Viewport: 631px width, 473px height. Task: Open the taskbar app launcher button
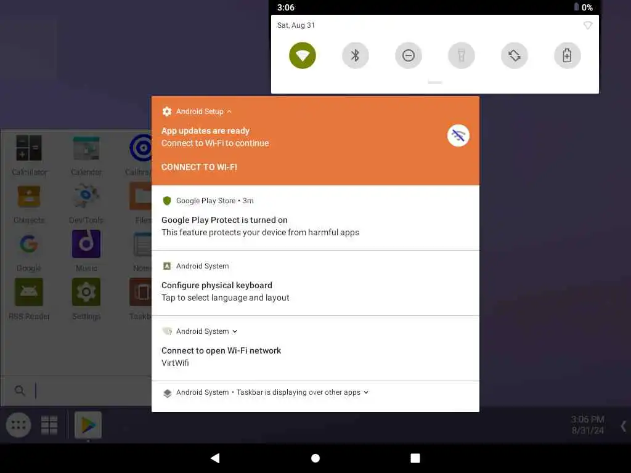[18, 425]
